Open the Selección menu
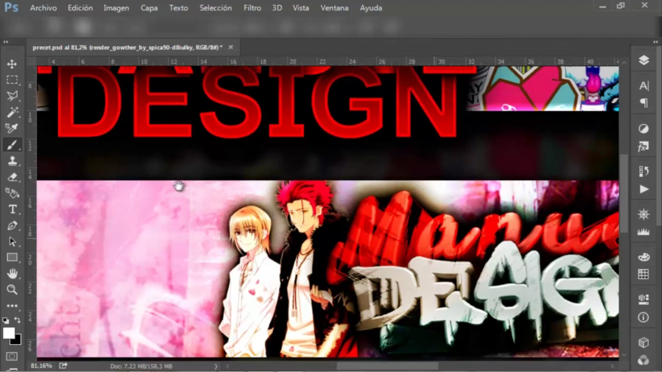Image resolution: width=662 pixels, height=372 pixels. (x=216, y=8)
